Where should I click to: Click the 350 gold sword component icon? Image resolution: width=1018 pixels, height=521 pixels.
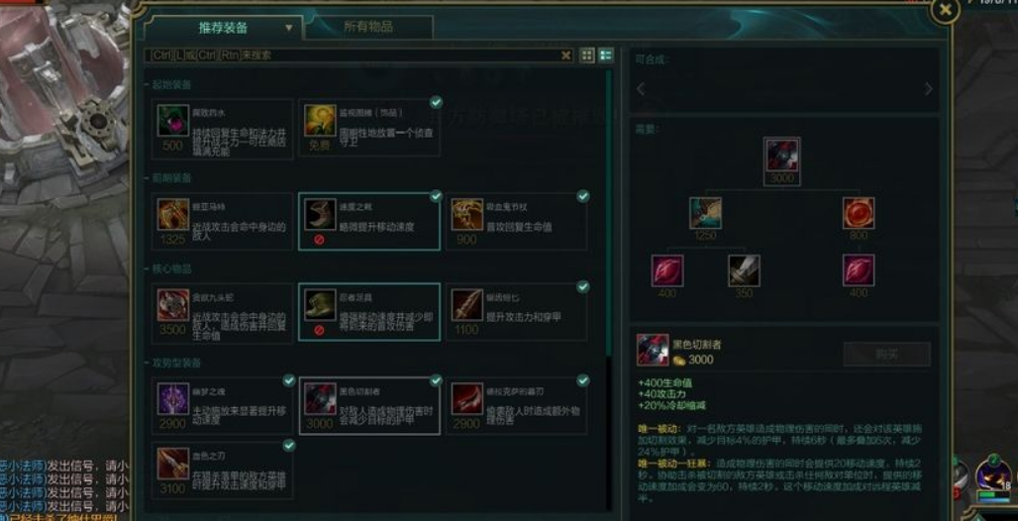click(744, 270)
